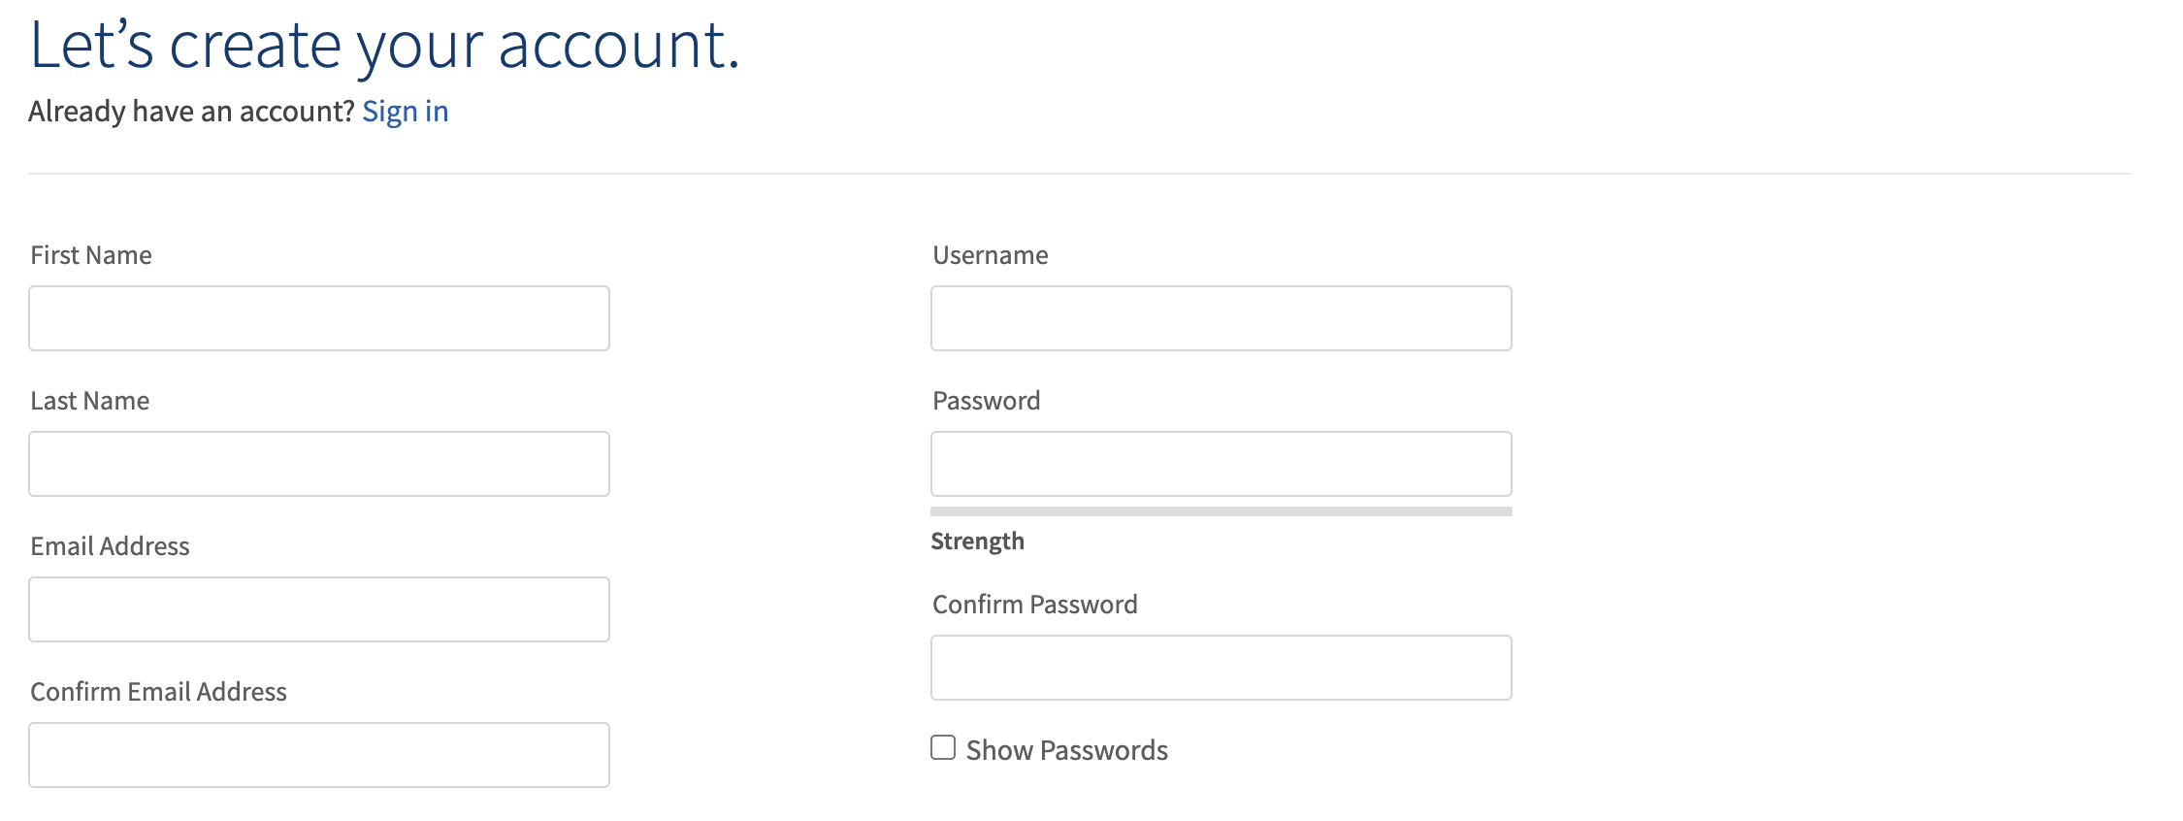Viewport: 2183px width, 821px height.
Task: Click inside the Password input field
Action: 1221,464
